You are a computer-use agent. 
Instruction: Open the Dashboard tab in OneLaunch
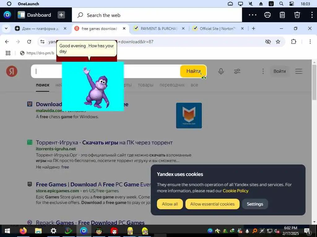[34, 15]
